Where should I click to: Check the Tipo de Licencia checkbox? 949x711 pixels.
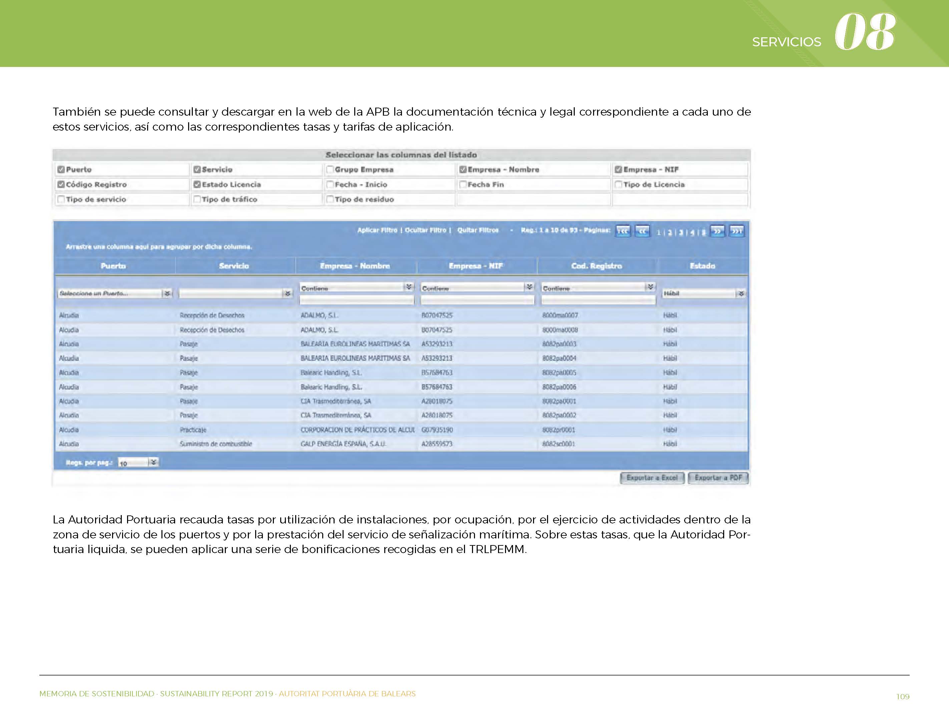(618, 184)
